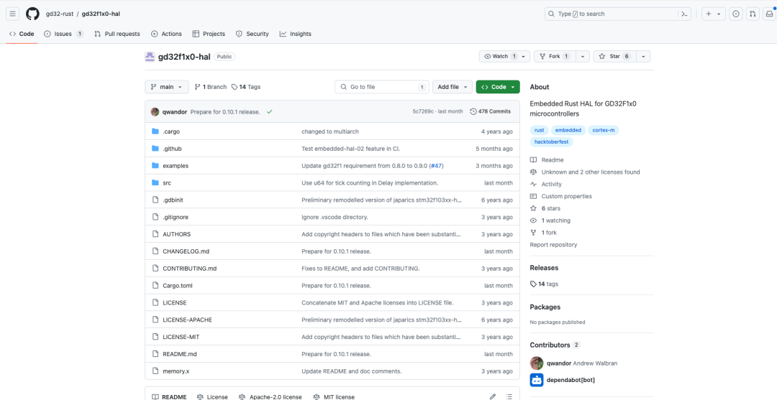Screen dimensions: 777x400
Task: Click the 14 Tags link near branch selector
Action: (x=246, y=86)
